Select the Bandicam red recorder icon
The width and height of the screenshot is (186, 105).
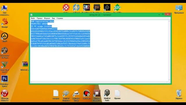click(x=87, y=93)
